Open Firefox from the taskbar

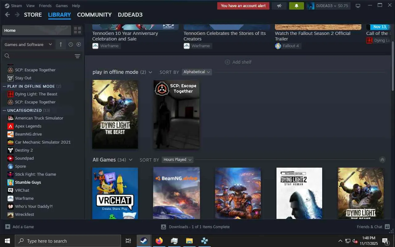[x=159, y=241]
